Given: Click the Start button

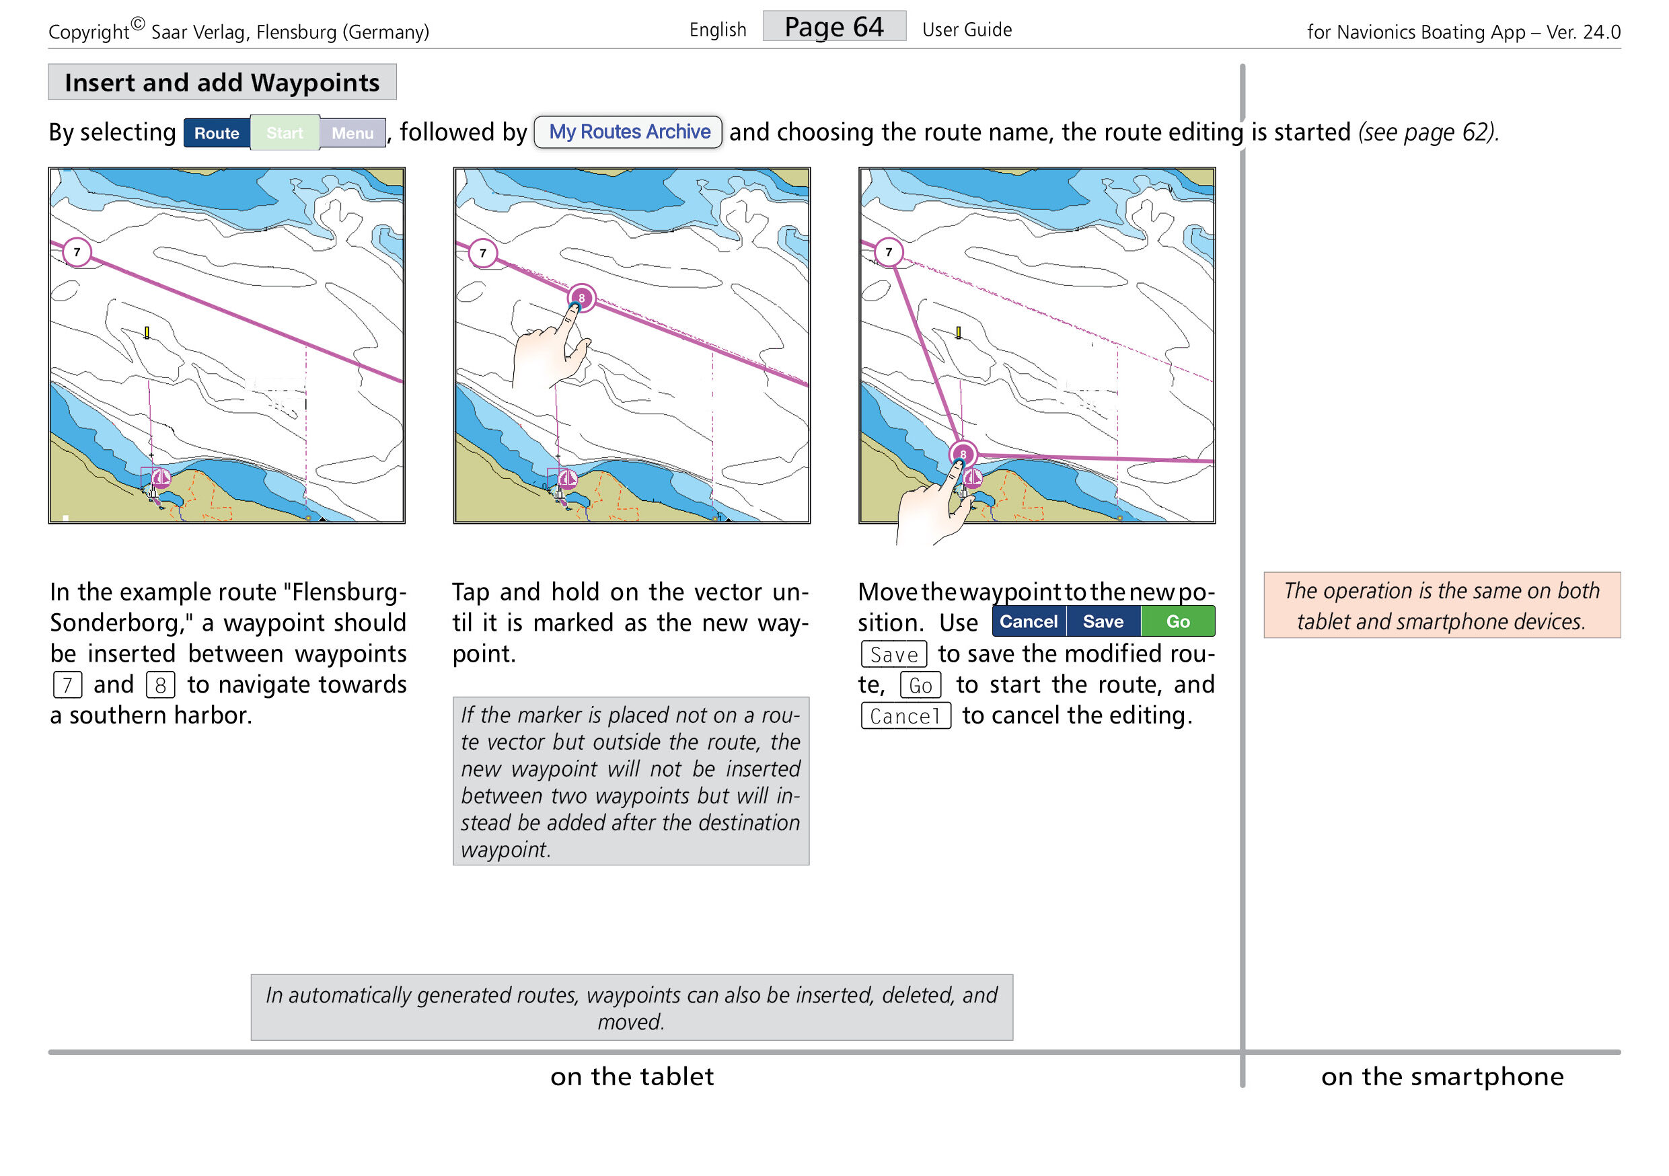Looking at the screenshot, I should [285, 133].
